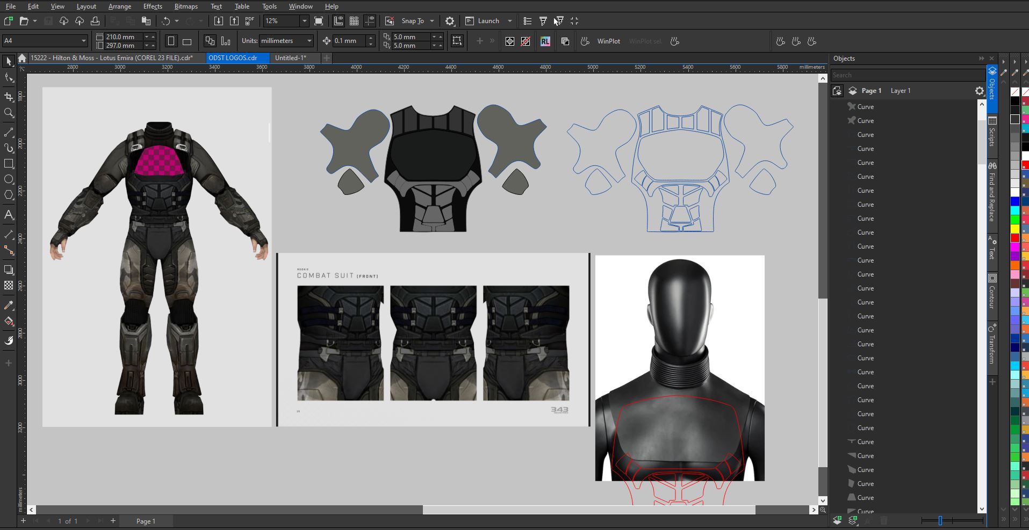The width and height of the screenshot is (1029, 530).
Task: Select the Smart Fill tool
Action: 9,340
